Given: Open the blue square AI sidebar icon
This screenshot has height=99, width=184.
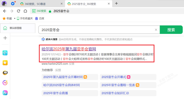Looking at the screenshot, I should coord(5,93).
